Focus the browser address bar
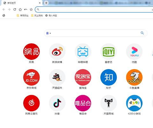The height and width of the screenshot is (128, 153). tap(94, 10)
